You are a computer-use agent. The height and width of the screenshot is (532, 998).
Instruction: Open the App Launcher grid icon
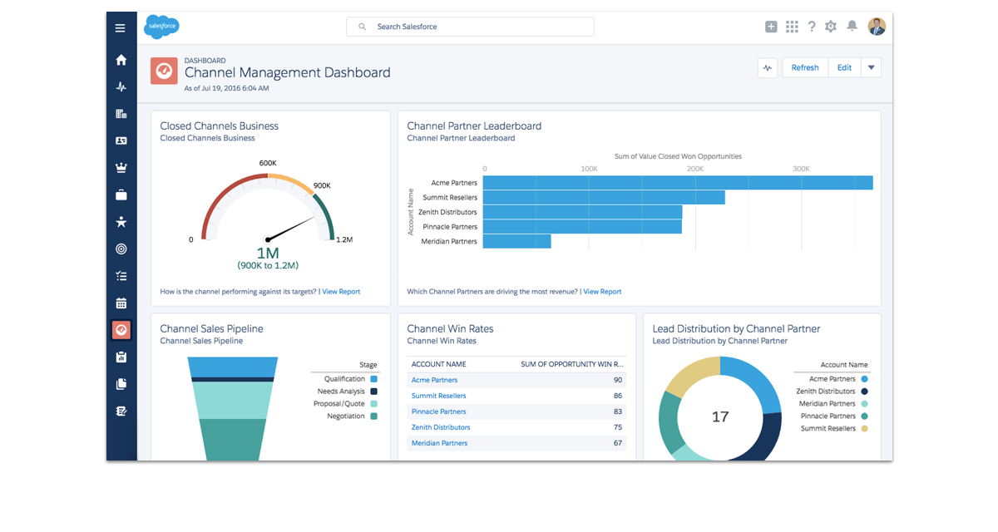tap(791, 27)
